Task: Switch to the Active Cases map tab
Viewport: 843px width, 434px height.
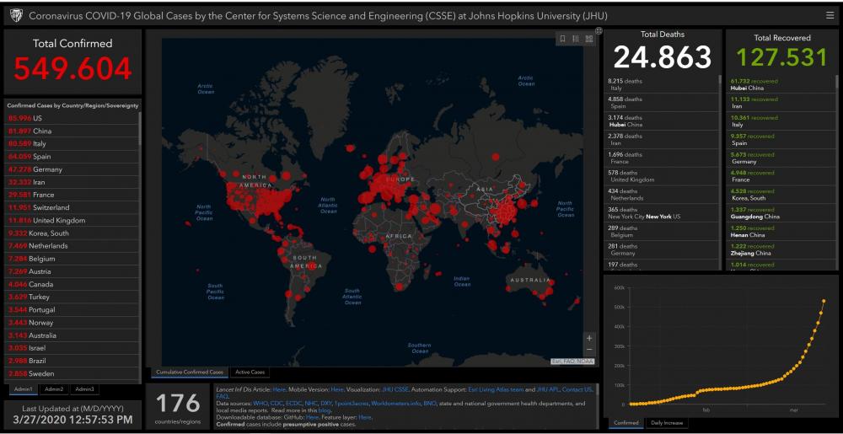Action: pos(250,372)
